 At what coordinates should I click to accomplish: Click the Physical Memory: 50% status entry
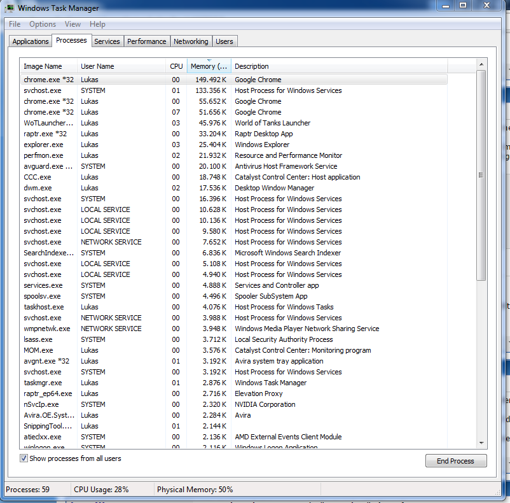tap(195, 490)
